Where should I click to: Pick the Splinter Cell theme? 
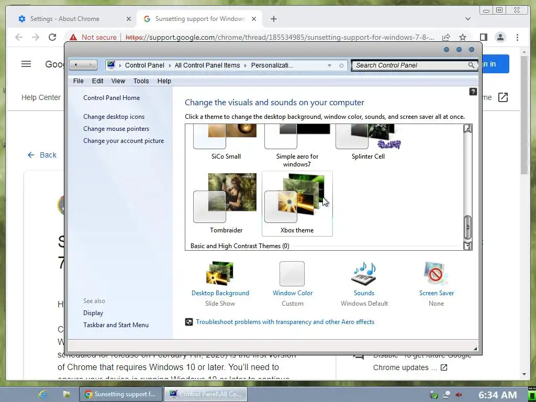coord(368,142)
